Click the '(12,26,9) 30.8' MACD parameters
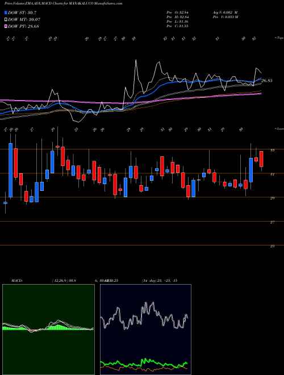The image size is (284, 375). 64,281
